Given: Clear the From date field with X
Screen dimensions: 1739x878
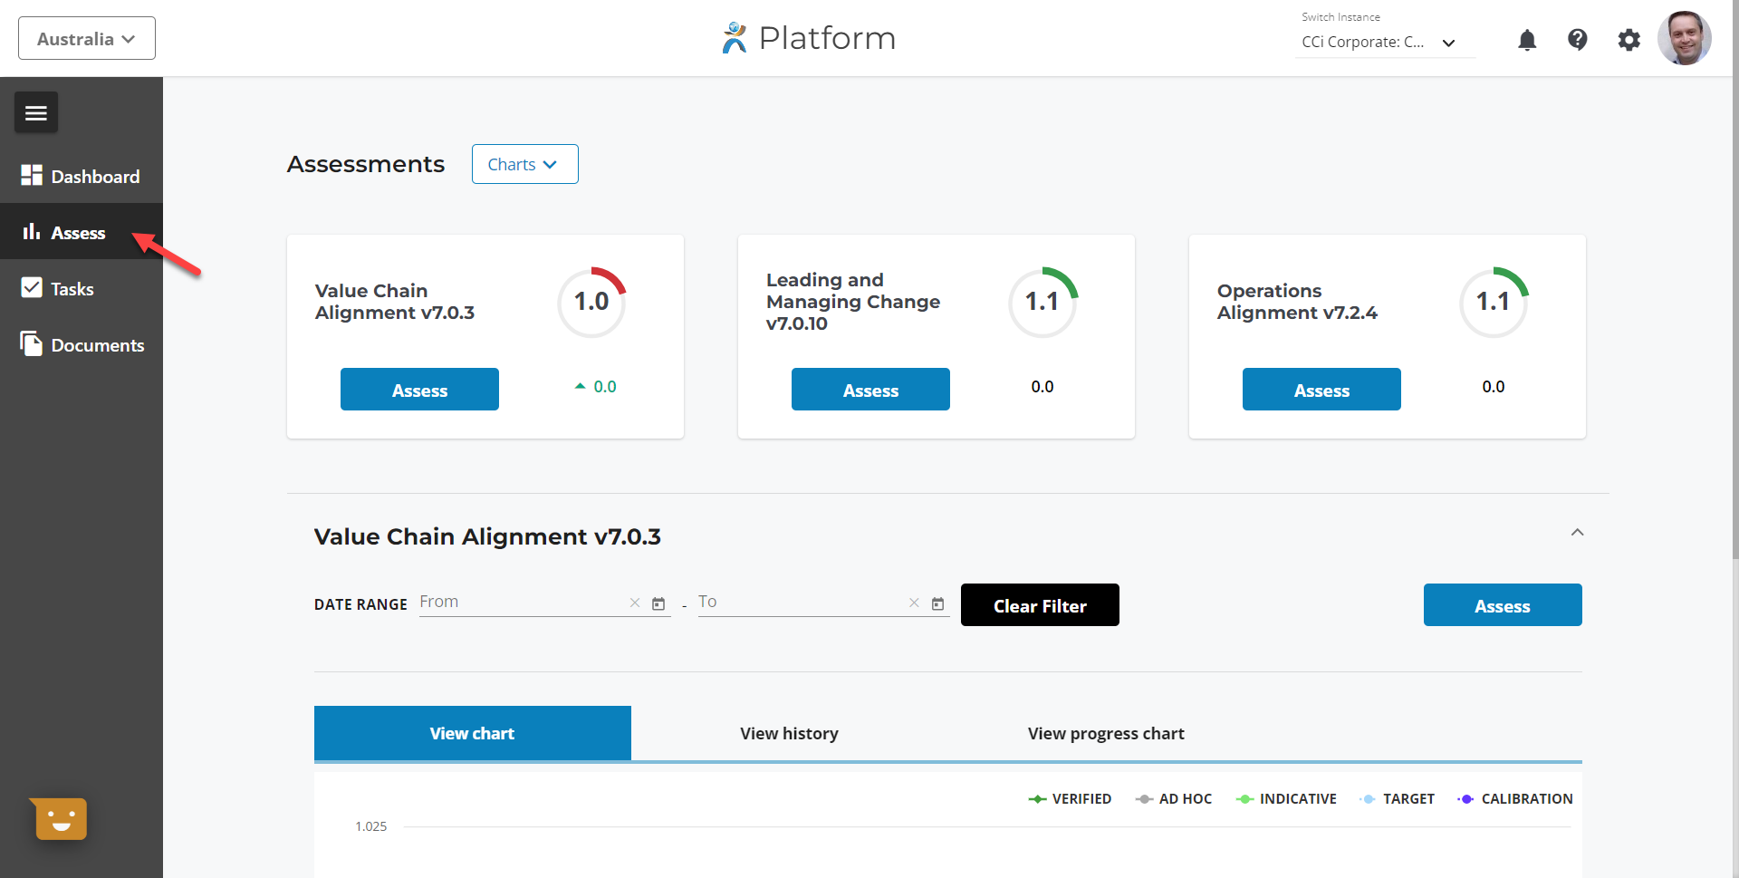Looking at the screenshot, I should [x=635, y=603].
